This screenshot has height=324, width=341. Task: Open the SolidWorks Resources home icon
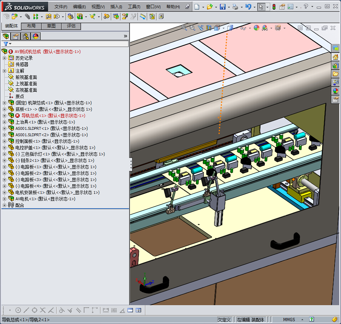(x=335, y=57)
